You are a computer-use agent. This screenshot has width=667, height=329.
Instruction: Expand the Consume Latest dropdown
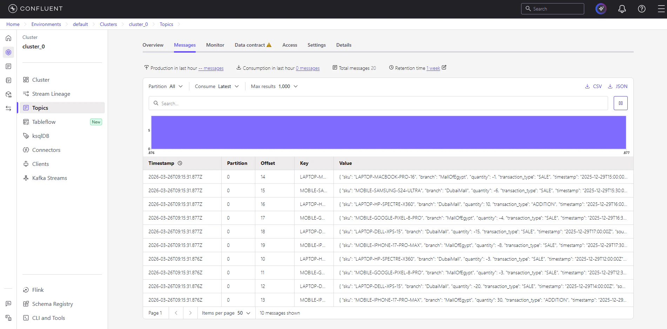tap(217, 86)
